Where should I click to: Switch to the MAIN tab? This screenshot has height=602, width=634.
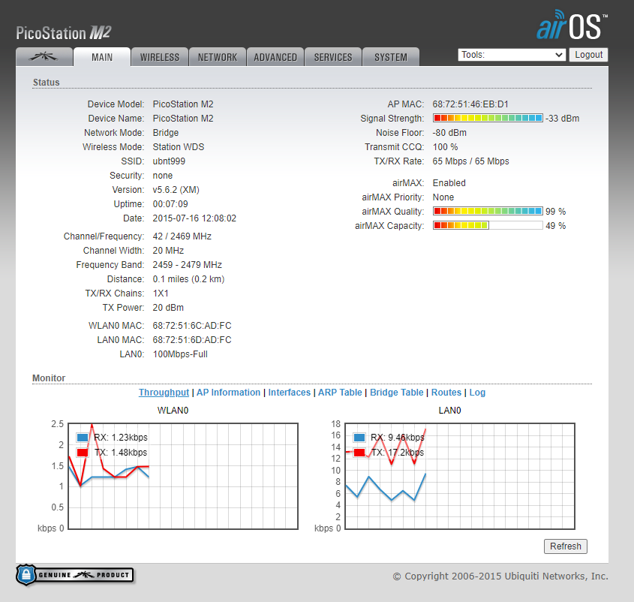102,57
